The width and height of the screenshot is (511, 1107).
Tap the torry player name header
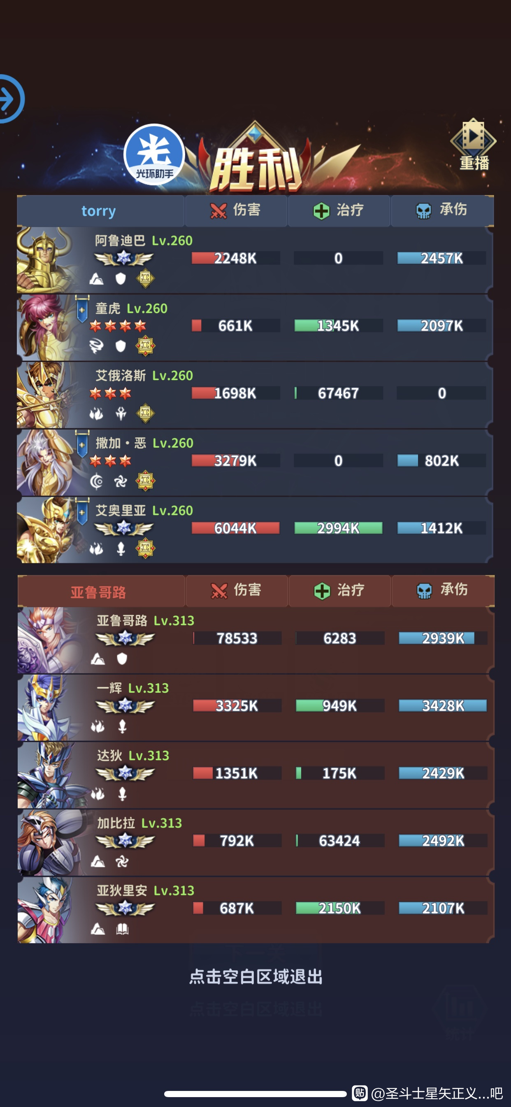click(99, 211)
